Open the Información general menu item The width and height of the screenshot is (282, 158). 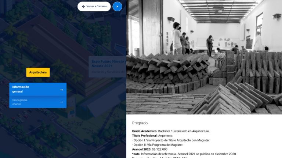[38, 89]
